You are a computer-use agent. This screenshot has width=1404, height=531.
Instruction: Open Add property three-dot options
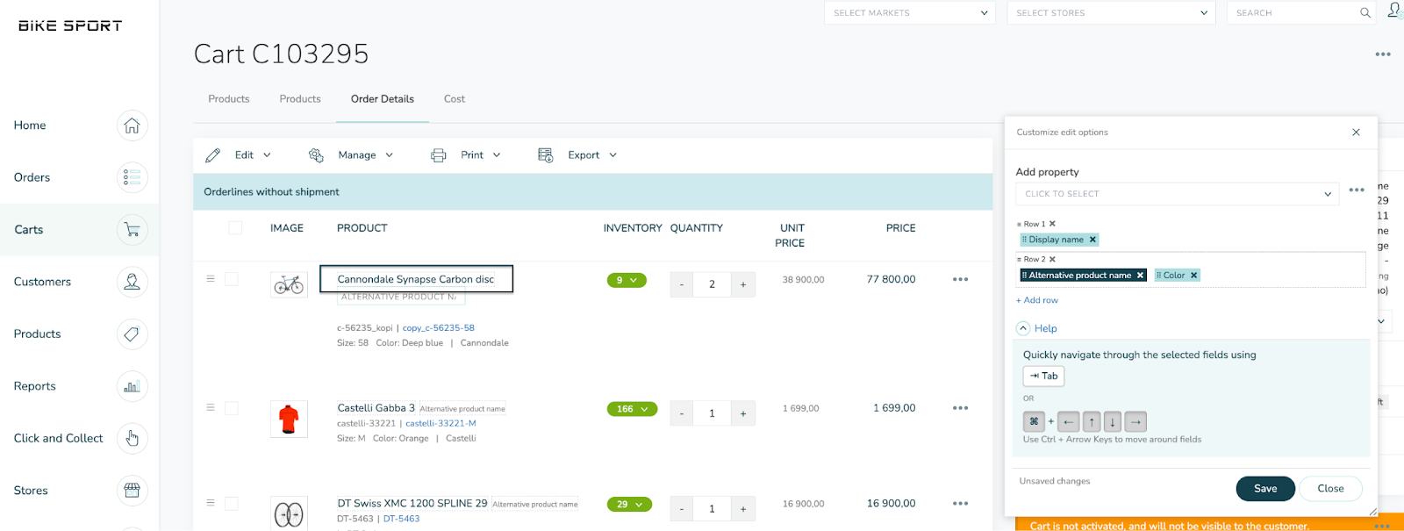(x=1357, y=190)
